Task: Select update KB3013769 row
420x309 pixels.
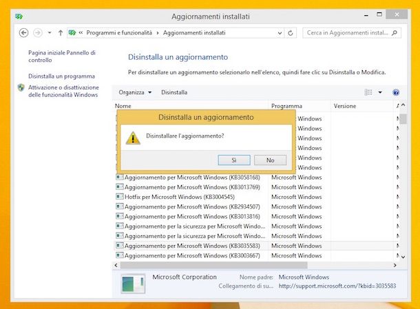Action: pos(257,187)
